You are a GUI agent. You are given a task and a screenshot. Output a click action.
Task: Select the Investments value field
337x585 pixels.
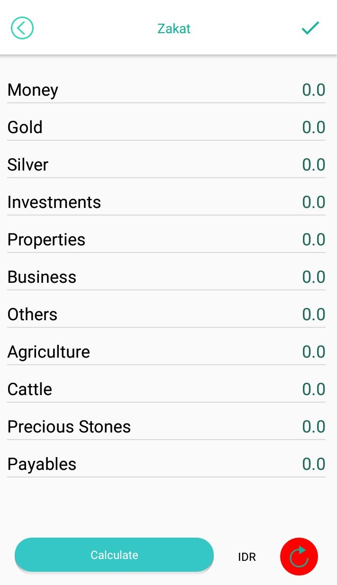(313, 202)
